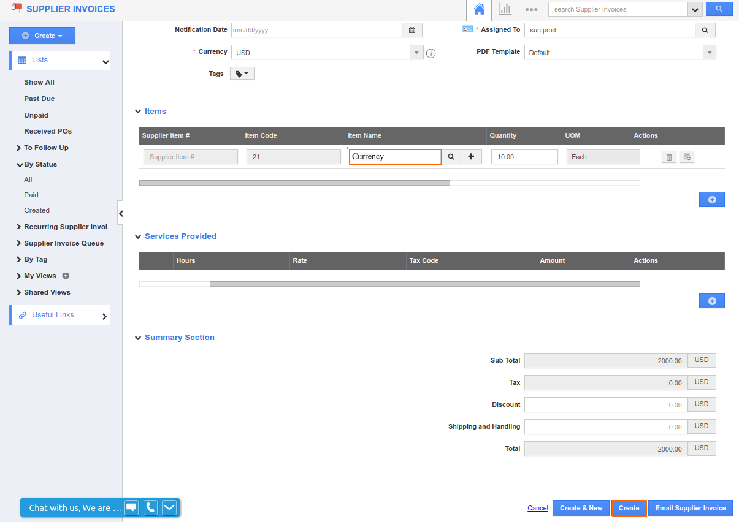
Task: Add a new row in Items table
Action: 712,200
